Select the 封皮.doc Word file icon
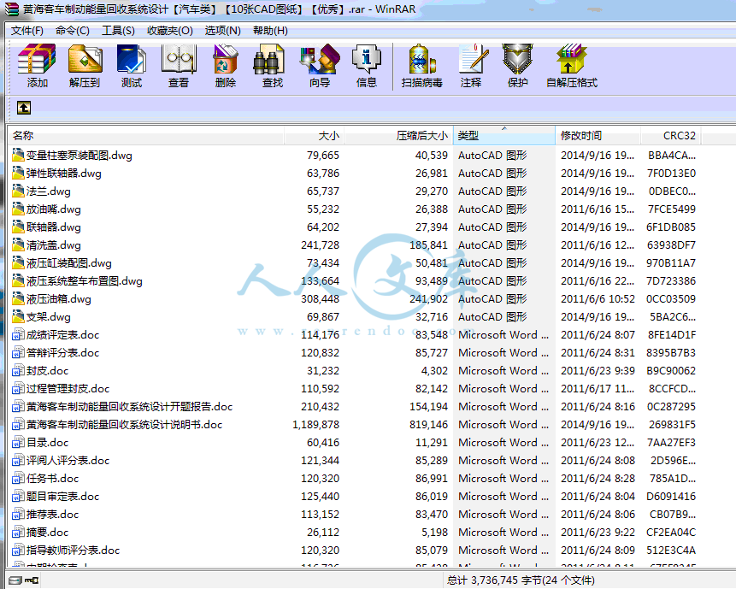Viewport: 736px width, 589px height. (18, 371)
